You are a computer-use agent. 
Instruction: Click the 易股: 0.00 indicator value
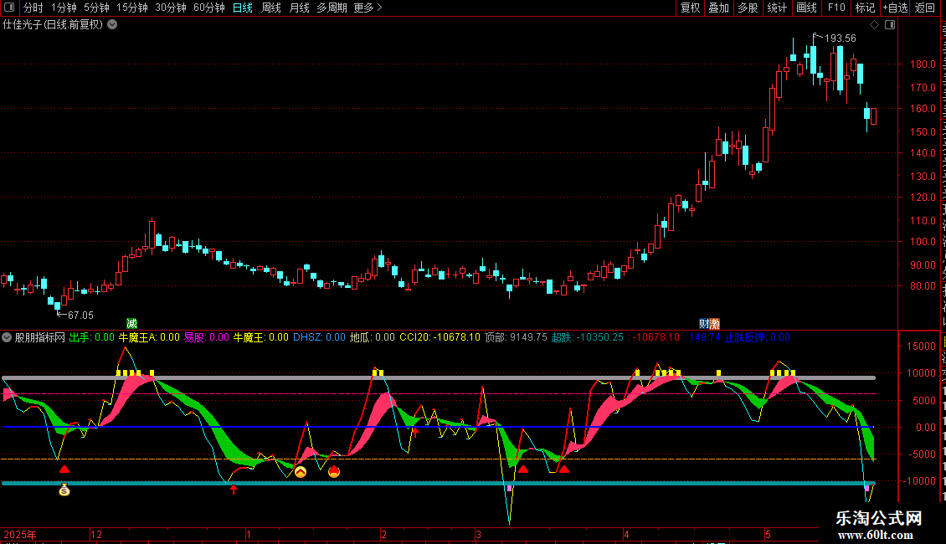(x=206, y=338)
